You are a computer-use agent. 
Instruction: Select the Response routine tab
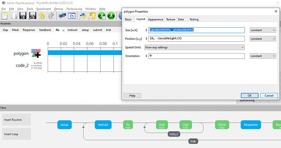click(x=29, y=30)
